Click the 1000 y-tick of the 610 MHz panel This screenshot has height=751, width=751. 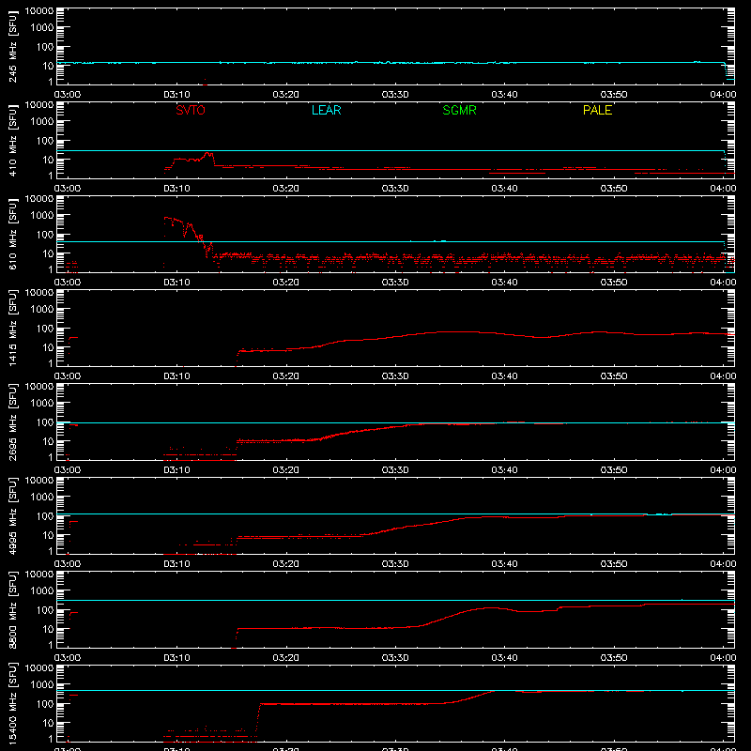(42, 216)
